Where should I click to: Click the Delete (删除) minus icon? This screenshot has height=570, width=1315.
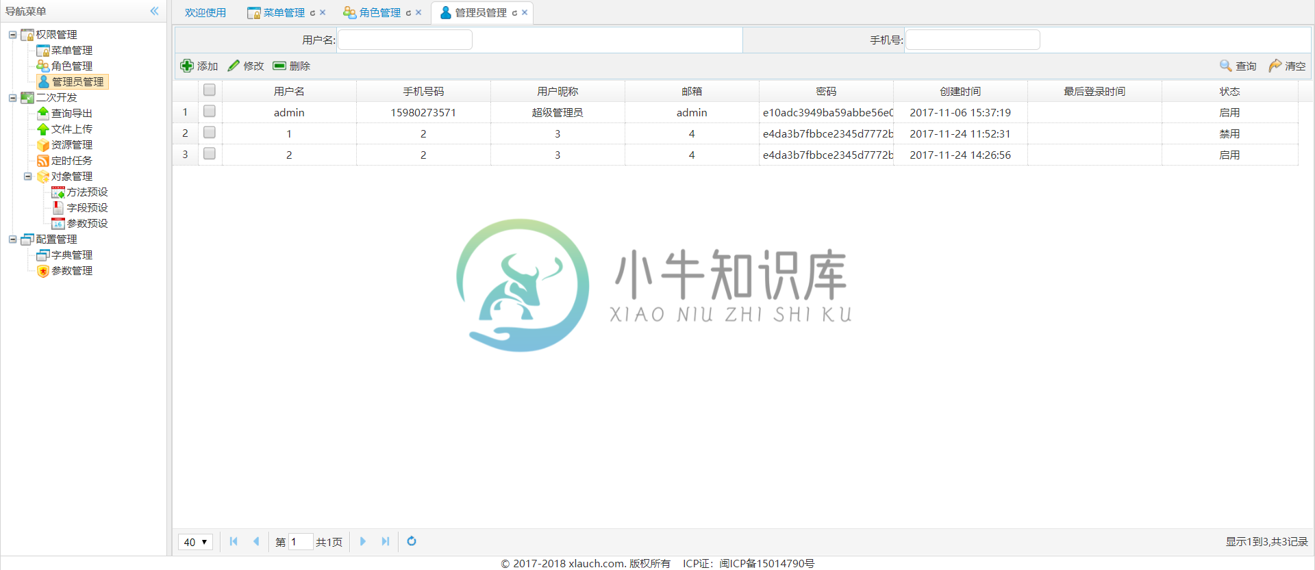[x=279, y=66]
